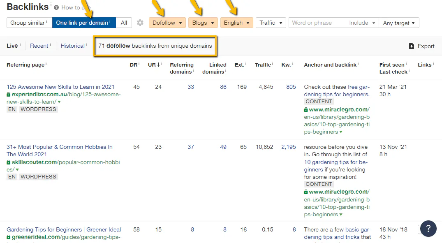Screen dimensions: 442x243
Task: Open the round help chat button
Action: pyautogui.click(x=428, y=229)
